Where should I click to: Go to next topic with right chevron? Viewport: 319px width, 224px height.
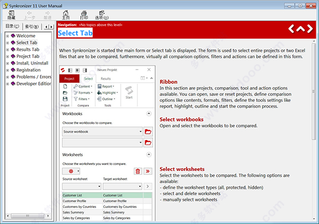click(310, 29)
